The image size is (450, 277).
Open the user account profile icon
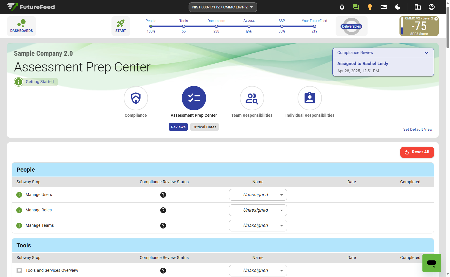tap(432, 7)
